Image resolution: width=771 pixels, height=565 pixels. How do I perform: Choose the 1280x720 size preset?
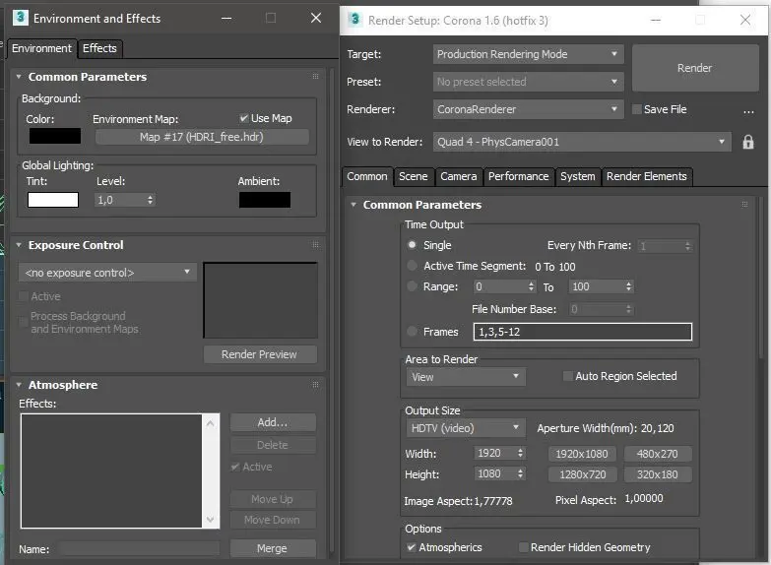[582, 474]
